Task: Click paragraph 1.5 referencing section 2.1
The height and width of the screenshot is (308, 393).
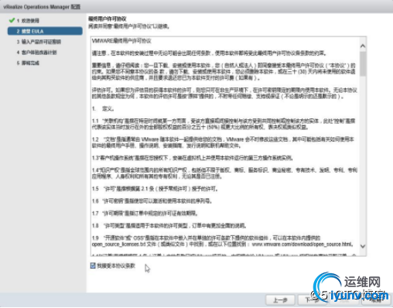Action: pyautogui.click(x=155, y=189)
